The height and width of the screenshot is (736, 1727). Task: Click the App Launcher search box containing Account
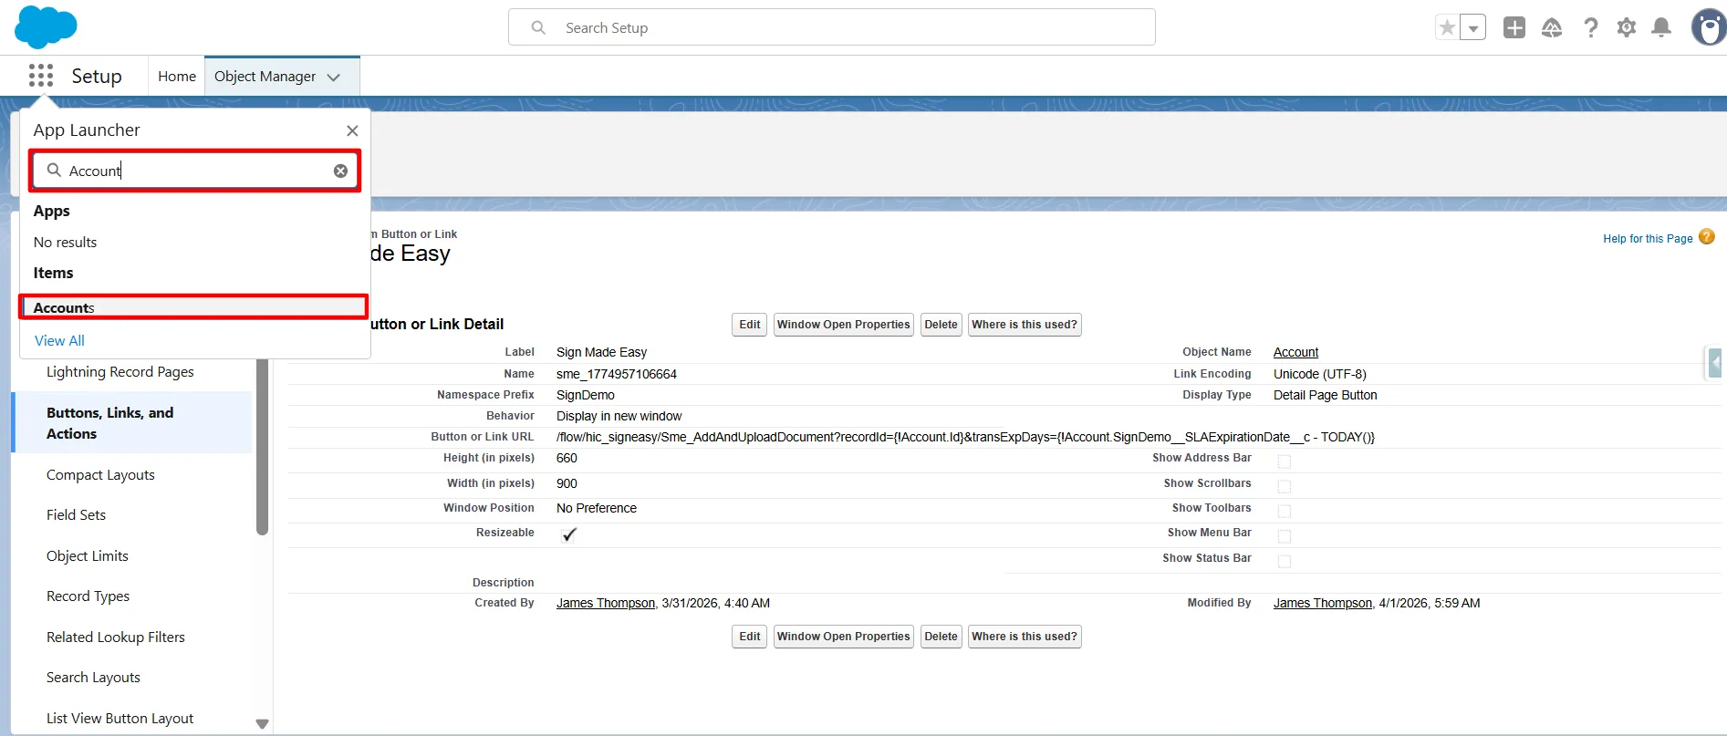click(x=195, y=171)
